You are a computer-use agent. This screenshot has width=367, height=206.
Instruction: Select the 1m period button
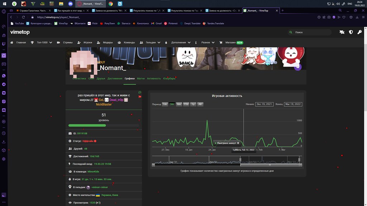click(x=165, y=104)
